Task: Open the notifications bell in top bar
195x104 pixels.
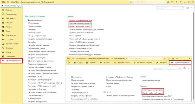Action: click(x=168, y=2)
